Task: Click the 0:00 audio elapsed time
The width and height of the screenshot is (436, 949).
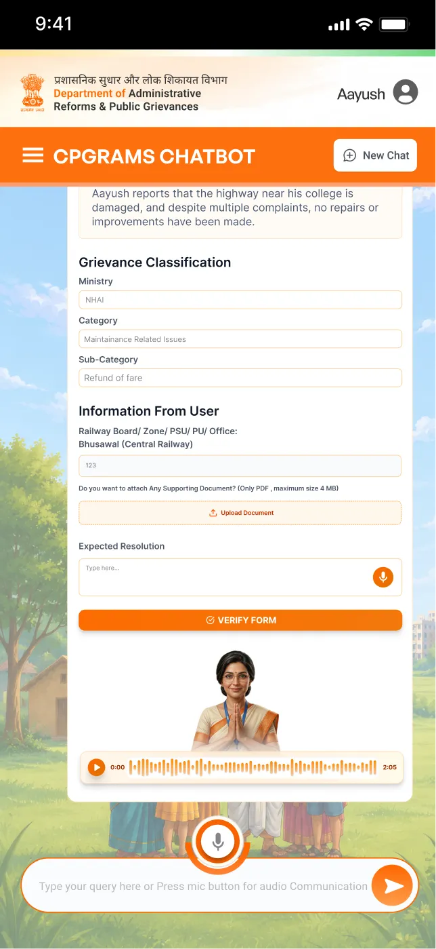Action: click(x=118, y=767)
